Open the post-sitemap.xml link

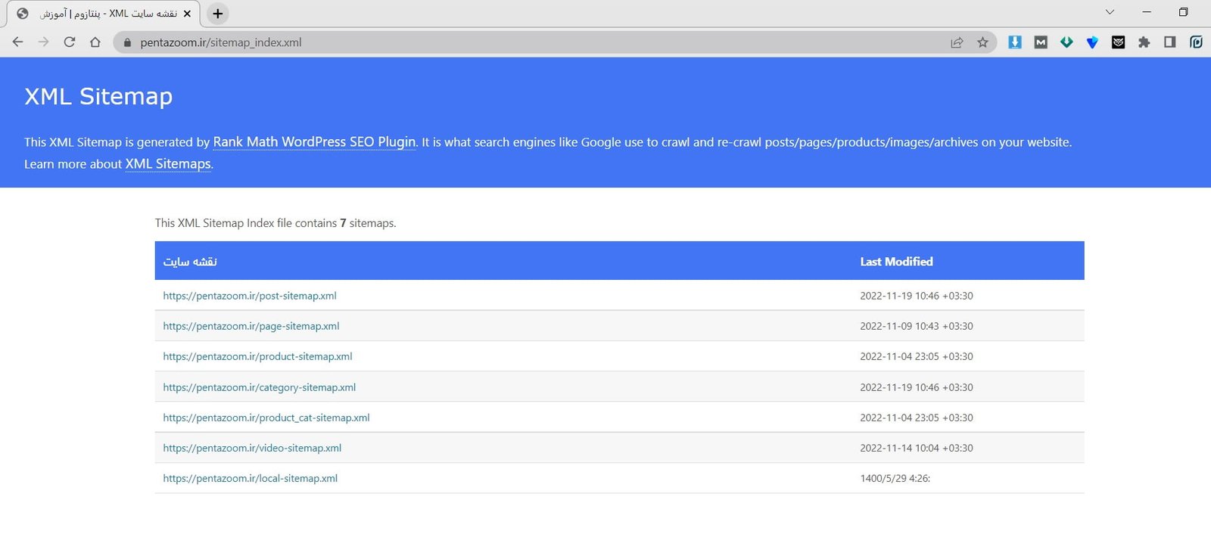[250, 296]
